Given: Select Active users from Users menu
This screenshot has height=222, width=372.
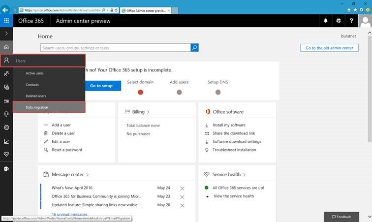Looking at the screenshot, I should pos(34,73).
